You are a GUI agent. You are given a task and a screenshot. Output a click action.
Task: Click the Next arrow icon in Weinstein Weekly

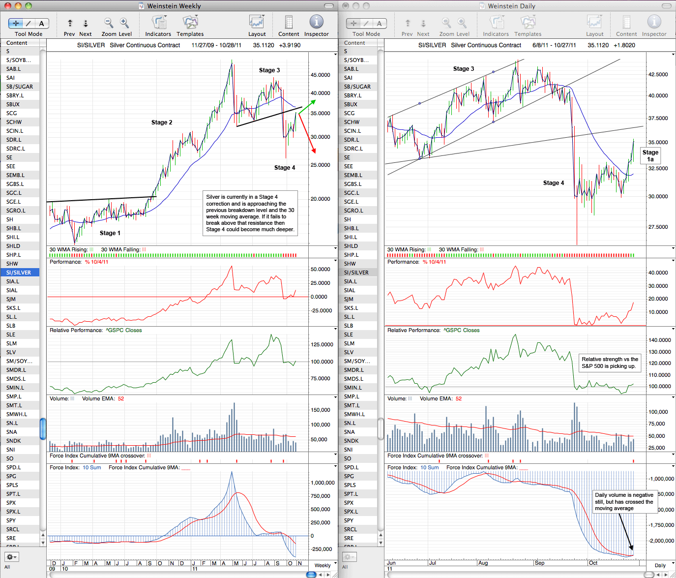pyautogui.click(x=86, y=23)
